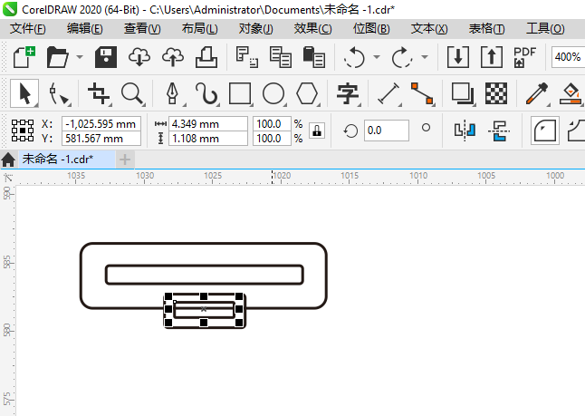
Task: Click the vertical scale percent field
Action: coord(272,139)
